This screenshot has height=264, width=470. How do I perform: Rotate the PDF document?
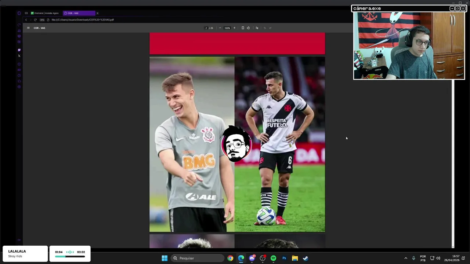pos(248,28)
